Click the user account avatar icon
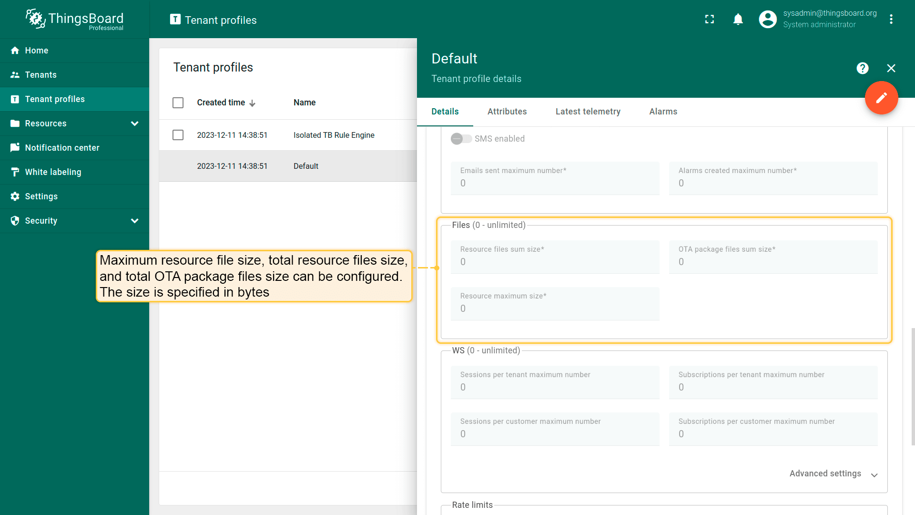This screenshot has height=515, width=915. [768, 19]
